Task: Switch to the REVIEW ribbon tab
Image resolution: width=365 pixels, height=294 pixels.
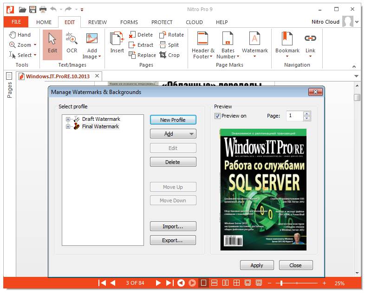Action: (x=98, y=22)
